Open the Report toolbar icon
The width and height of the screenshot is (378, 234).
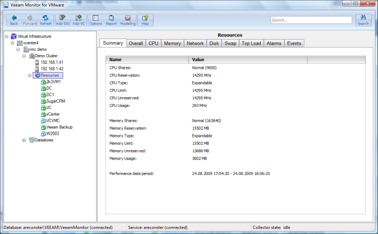(x=111, y=20)
